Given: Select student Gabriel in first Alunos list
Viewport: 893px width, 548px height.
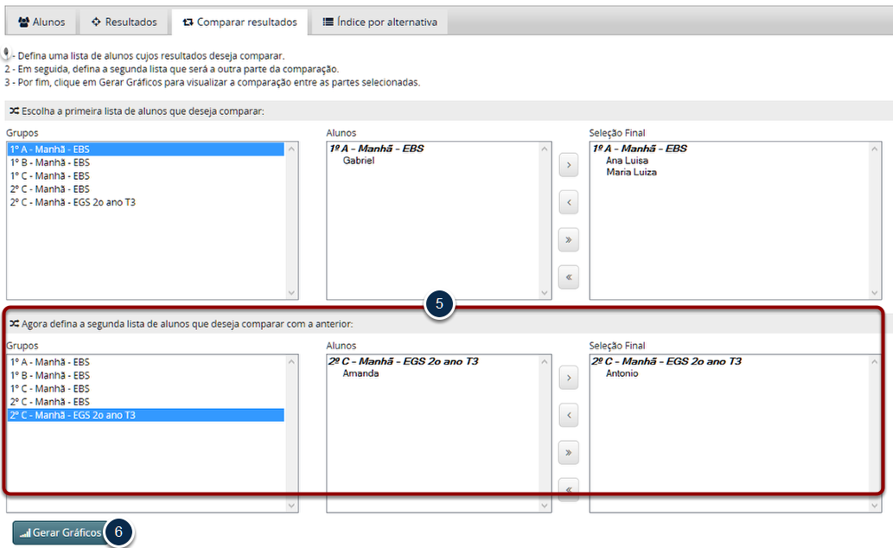Looking at the screenshot, I should [x=359, y=161].
